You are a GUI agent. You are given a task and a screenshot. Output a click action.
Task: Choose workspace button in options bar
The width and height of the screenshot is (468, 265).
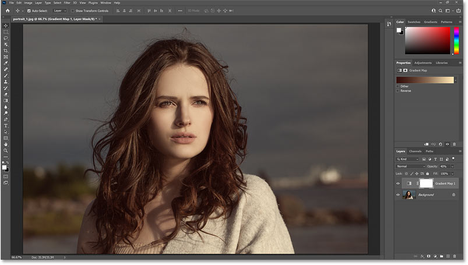coord(448,10)
